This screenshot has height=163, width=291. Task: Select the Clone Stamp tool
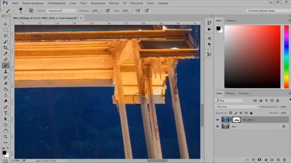[x=5, y=72]
